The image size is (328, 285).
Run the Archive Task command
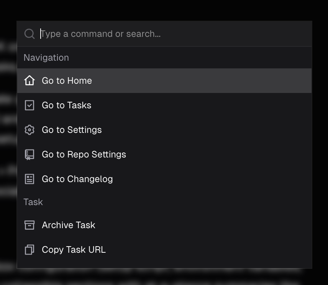[68, 225]
